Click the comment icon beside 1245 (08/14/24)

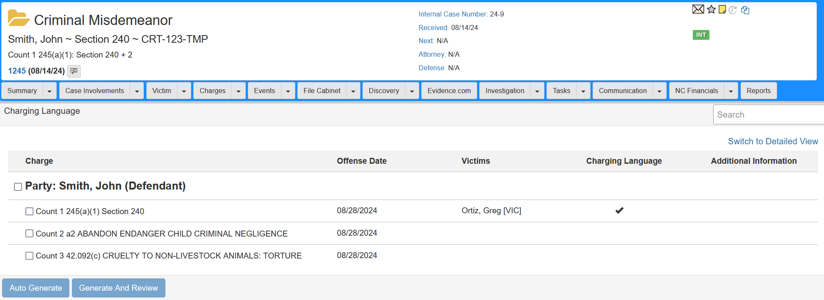74,71
